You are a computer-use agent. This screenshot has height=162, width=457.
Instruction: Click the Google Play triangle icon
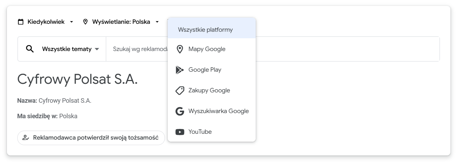click(180, 70)
